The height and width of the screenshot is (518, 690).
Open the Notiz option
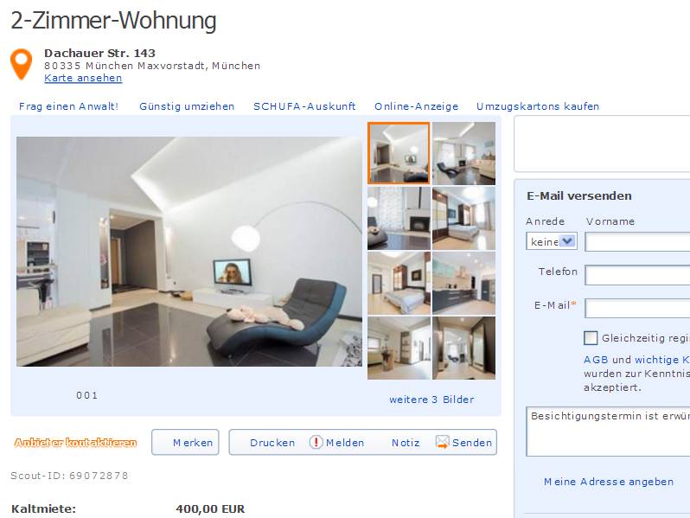pos(406,443)
